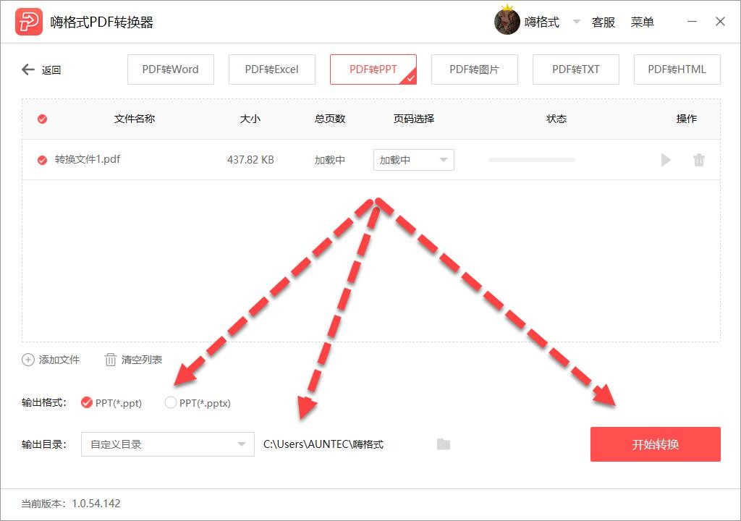Click the back arrow icon

[28, 69]
